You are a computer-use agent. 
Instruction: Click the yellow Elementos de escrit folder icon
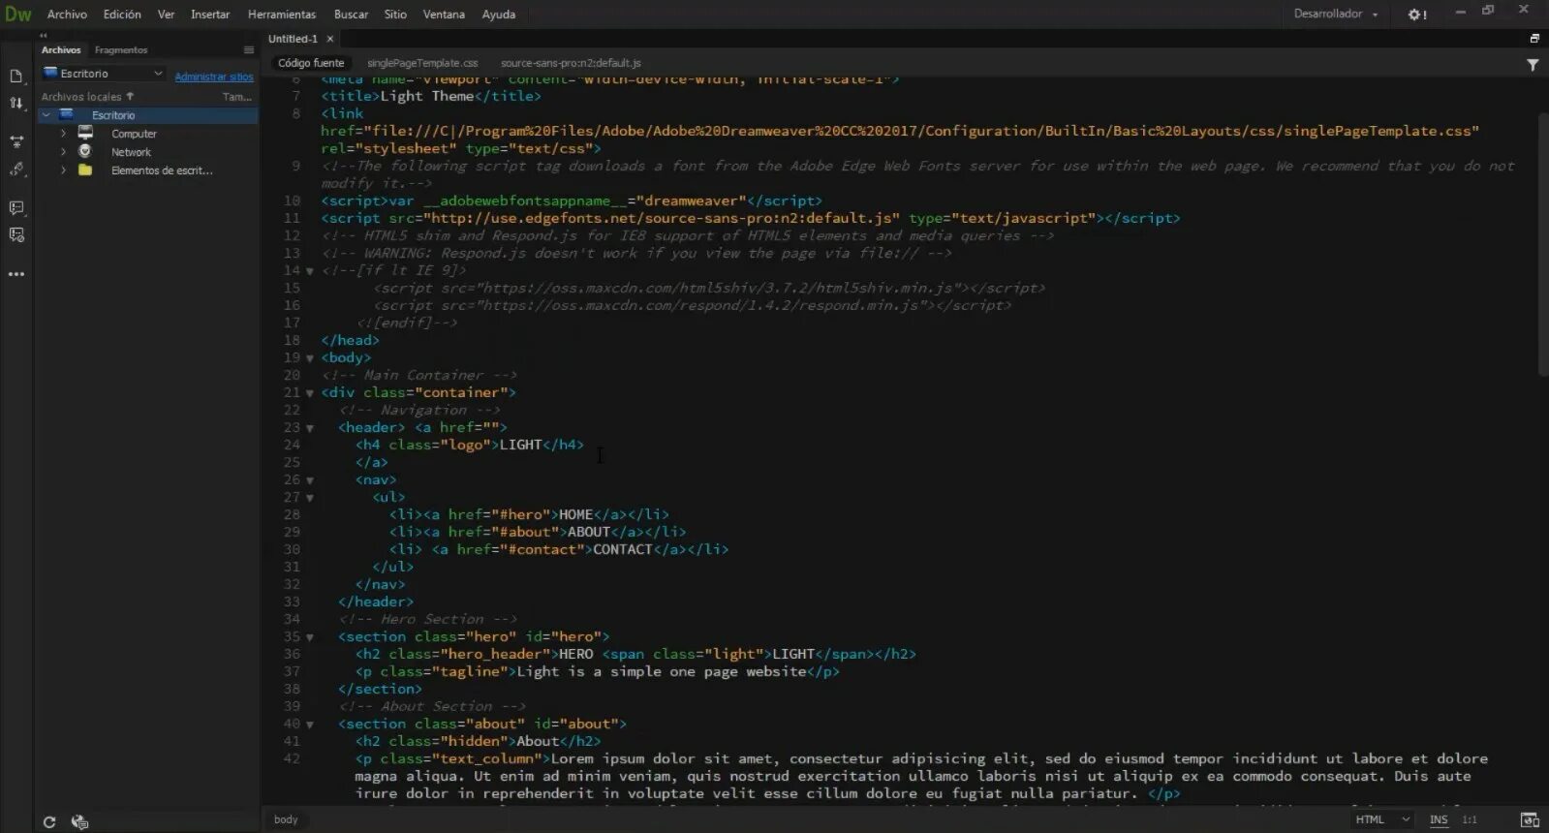coord(85,170)
